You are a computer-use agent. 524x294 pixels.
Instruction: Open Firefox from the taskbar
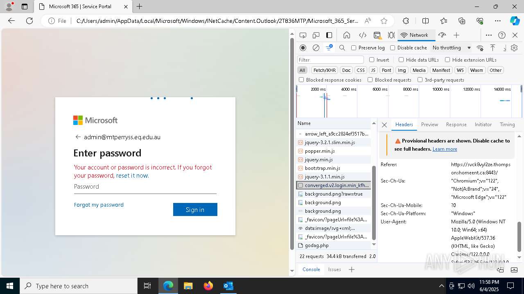click(x=208, y=286)
